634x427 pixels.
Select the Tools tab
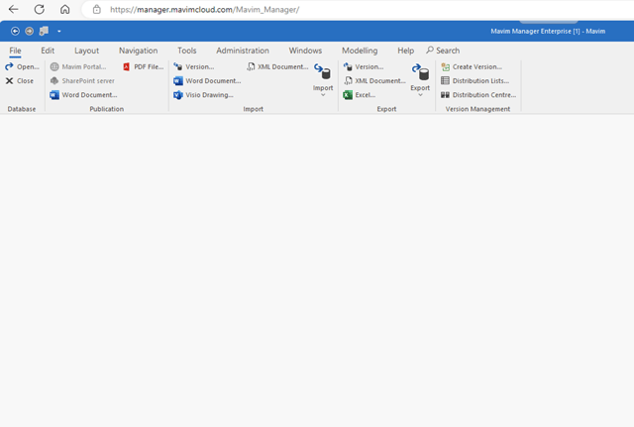pos(187,51)
